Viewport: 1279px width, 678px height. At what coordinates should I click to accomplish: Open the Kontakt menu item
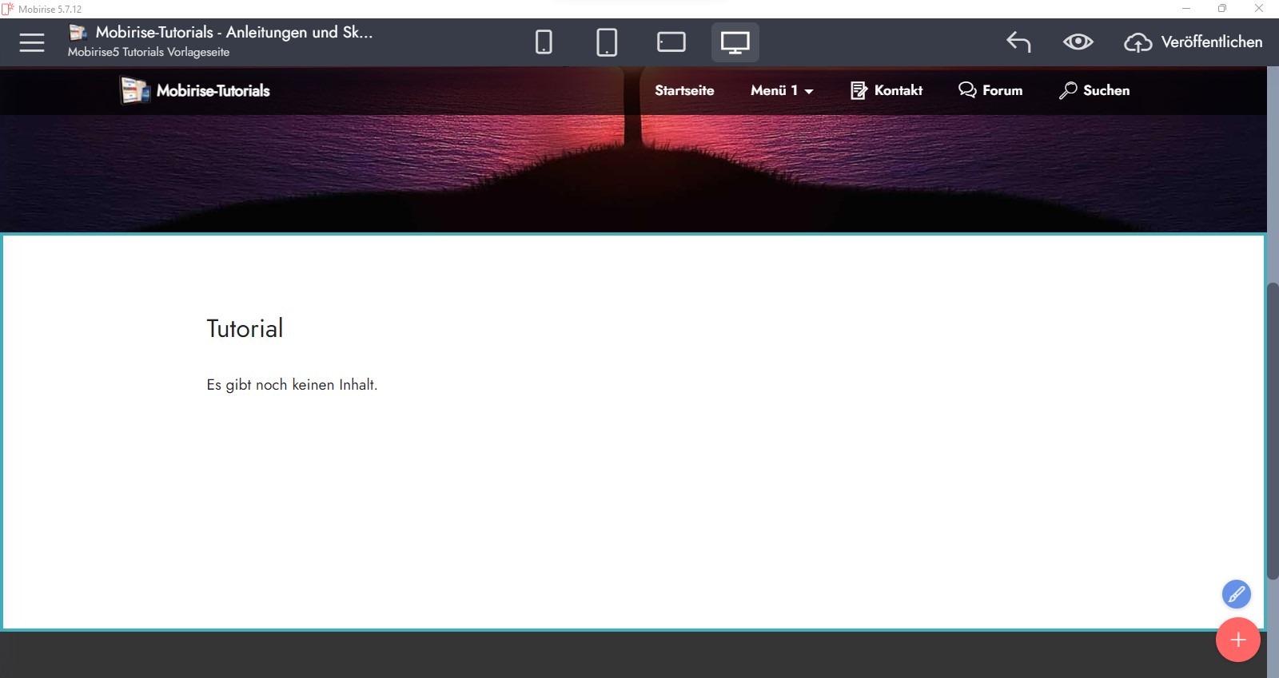click(x=898, y=90)
